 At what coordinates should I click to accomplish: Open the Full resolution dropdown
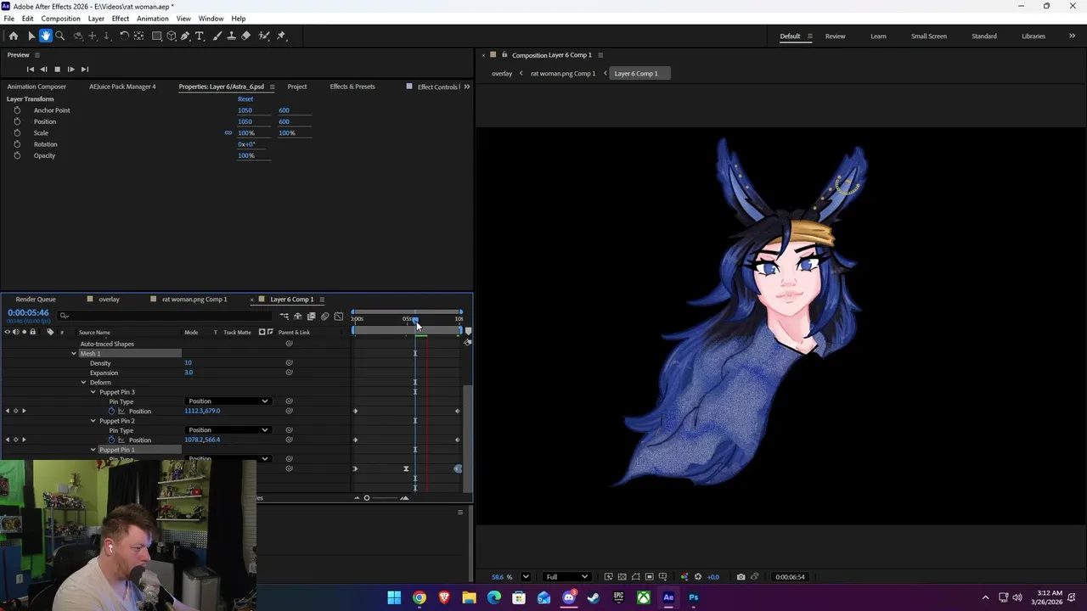[x=566, y=577]
